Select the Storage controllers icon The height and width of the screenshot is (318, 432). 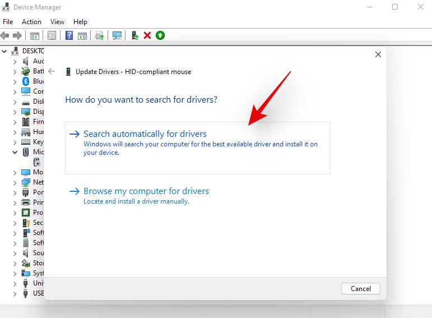pos(26,263)
